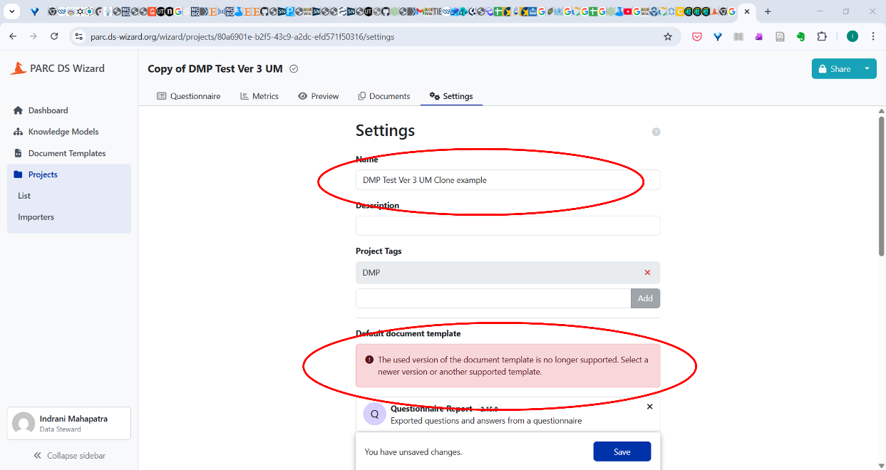
Task: Click the project Name input field
Action: click(x=508, y=180)
